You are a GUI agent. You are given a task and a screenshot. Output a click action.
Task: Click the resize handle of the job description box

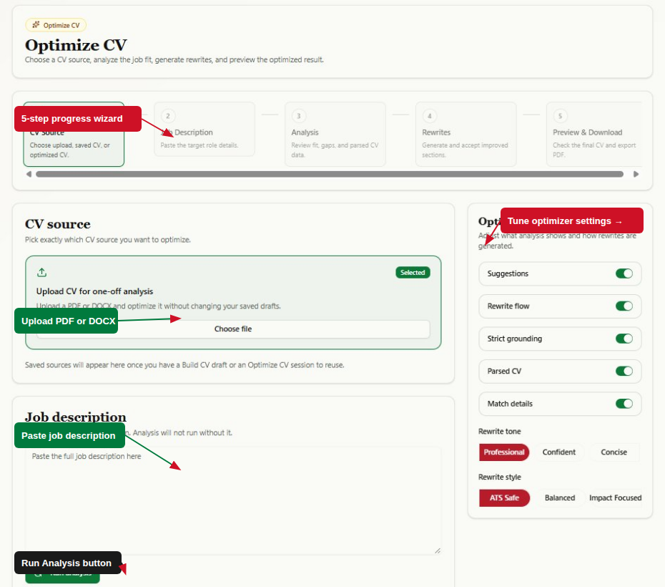pos(437,550)
